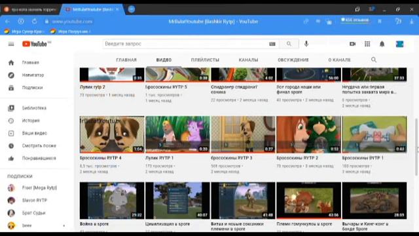The image size is (419, 236).
Task: Open ОБСУЖДЕНИЕ channel tab
Action: point(293,60)
